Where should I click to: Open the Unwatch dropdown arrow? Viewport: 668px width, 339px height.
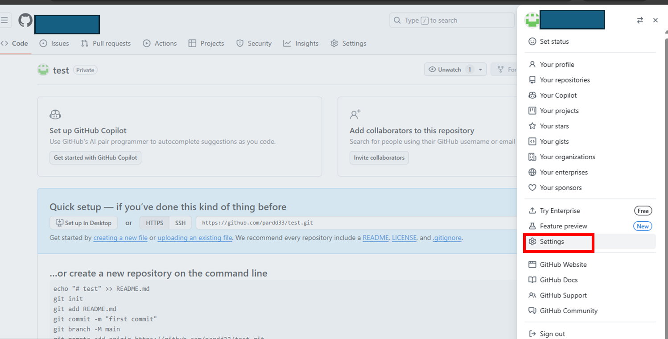(480, 70)
